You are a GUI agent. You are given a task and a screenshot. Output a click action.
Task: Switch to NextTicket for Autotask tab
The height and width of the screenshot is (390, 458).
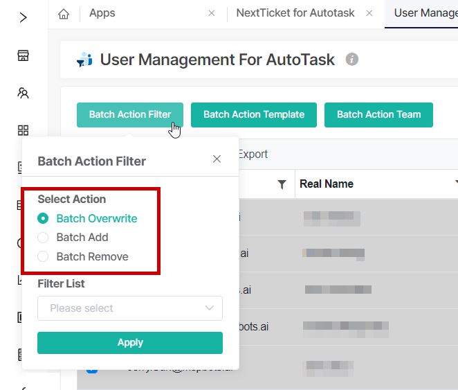coord(295,13)
